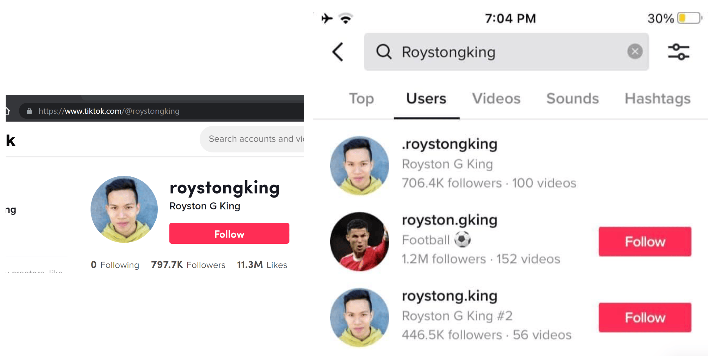Follow the royston.gking account
Image resolution: width=708 pixels, height=356 pixels.
(x=645, y=241)
